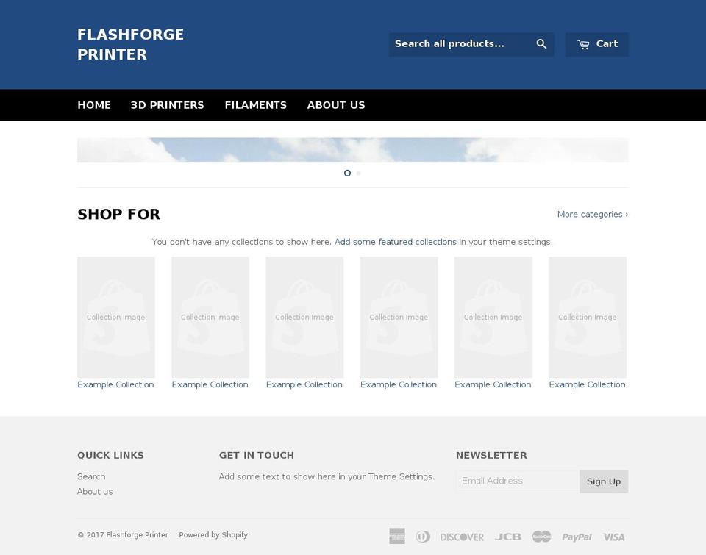The image size is (706, 555).
Task: Click the search magnifier icon
Action: 541,43
